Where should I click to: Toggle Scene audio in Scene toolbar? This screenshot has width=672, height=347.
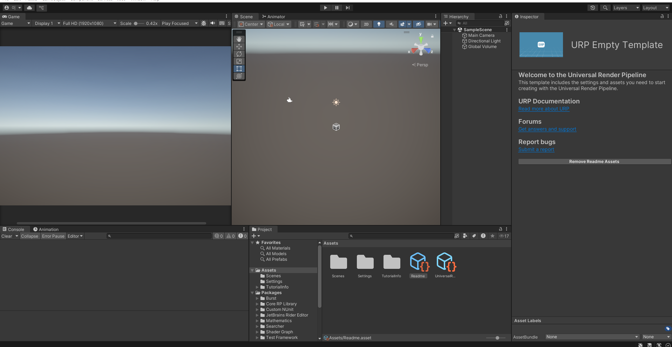[392, 24]
